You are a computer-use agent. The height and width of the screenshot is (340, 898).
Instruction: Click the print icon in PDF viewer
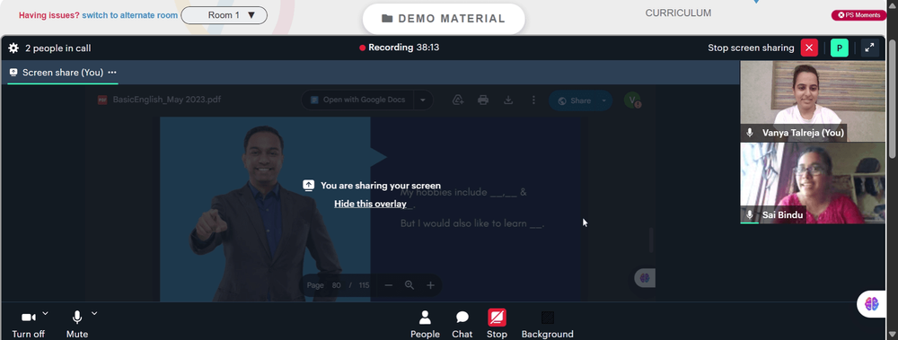coord(483,100)
